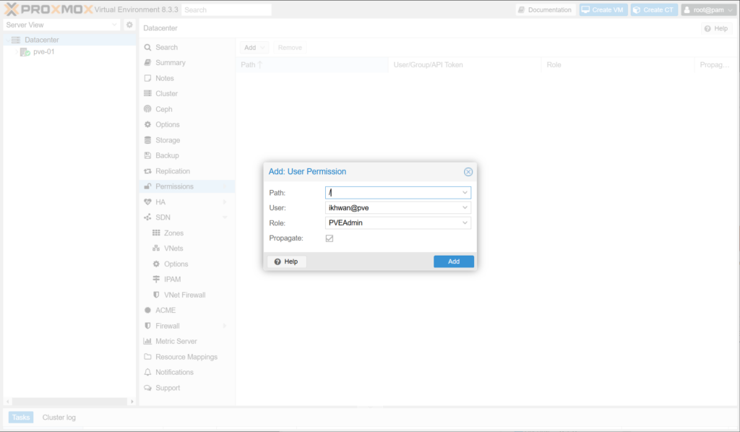Screen dimensions: 740x432
Task: Click the Help button in dialog
Action: point(287,262)
